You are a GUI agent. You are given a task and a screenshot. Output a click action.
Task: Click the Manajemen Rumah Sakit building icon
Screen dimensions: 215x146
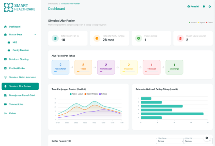coord(5,95)
